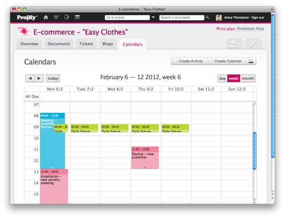Switch calendar to day view
The height and width of the screenshot is (218, 285).
point(222,78)
